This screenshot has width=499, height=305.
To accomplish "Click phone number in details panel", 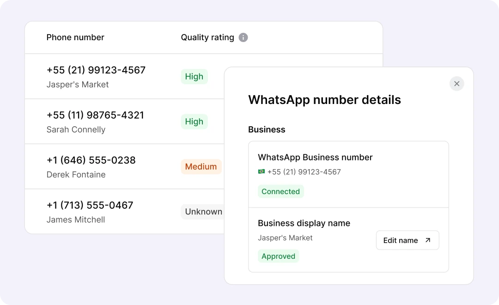I will click(x=304, y=172).
